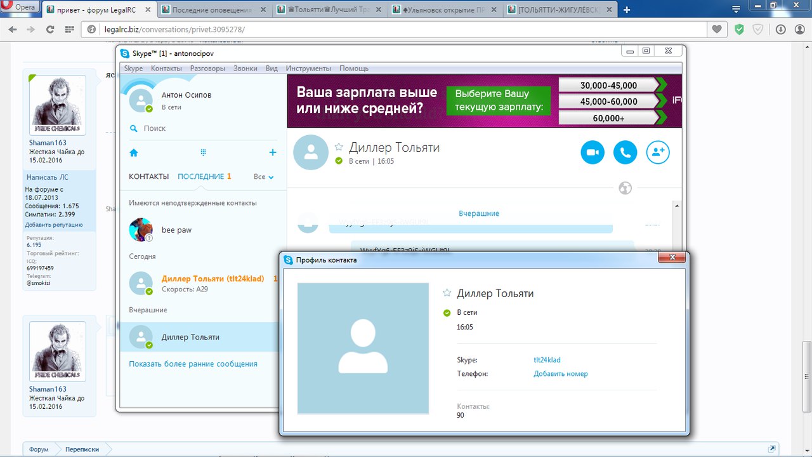Open the Помощь menu
812x457 pixels.
pos(354,69)
